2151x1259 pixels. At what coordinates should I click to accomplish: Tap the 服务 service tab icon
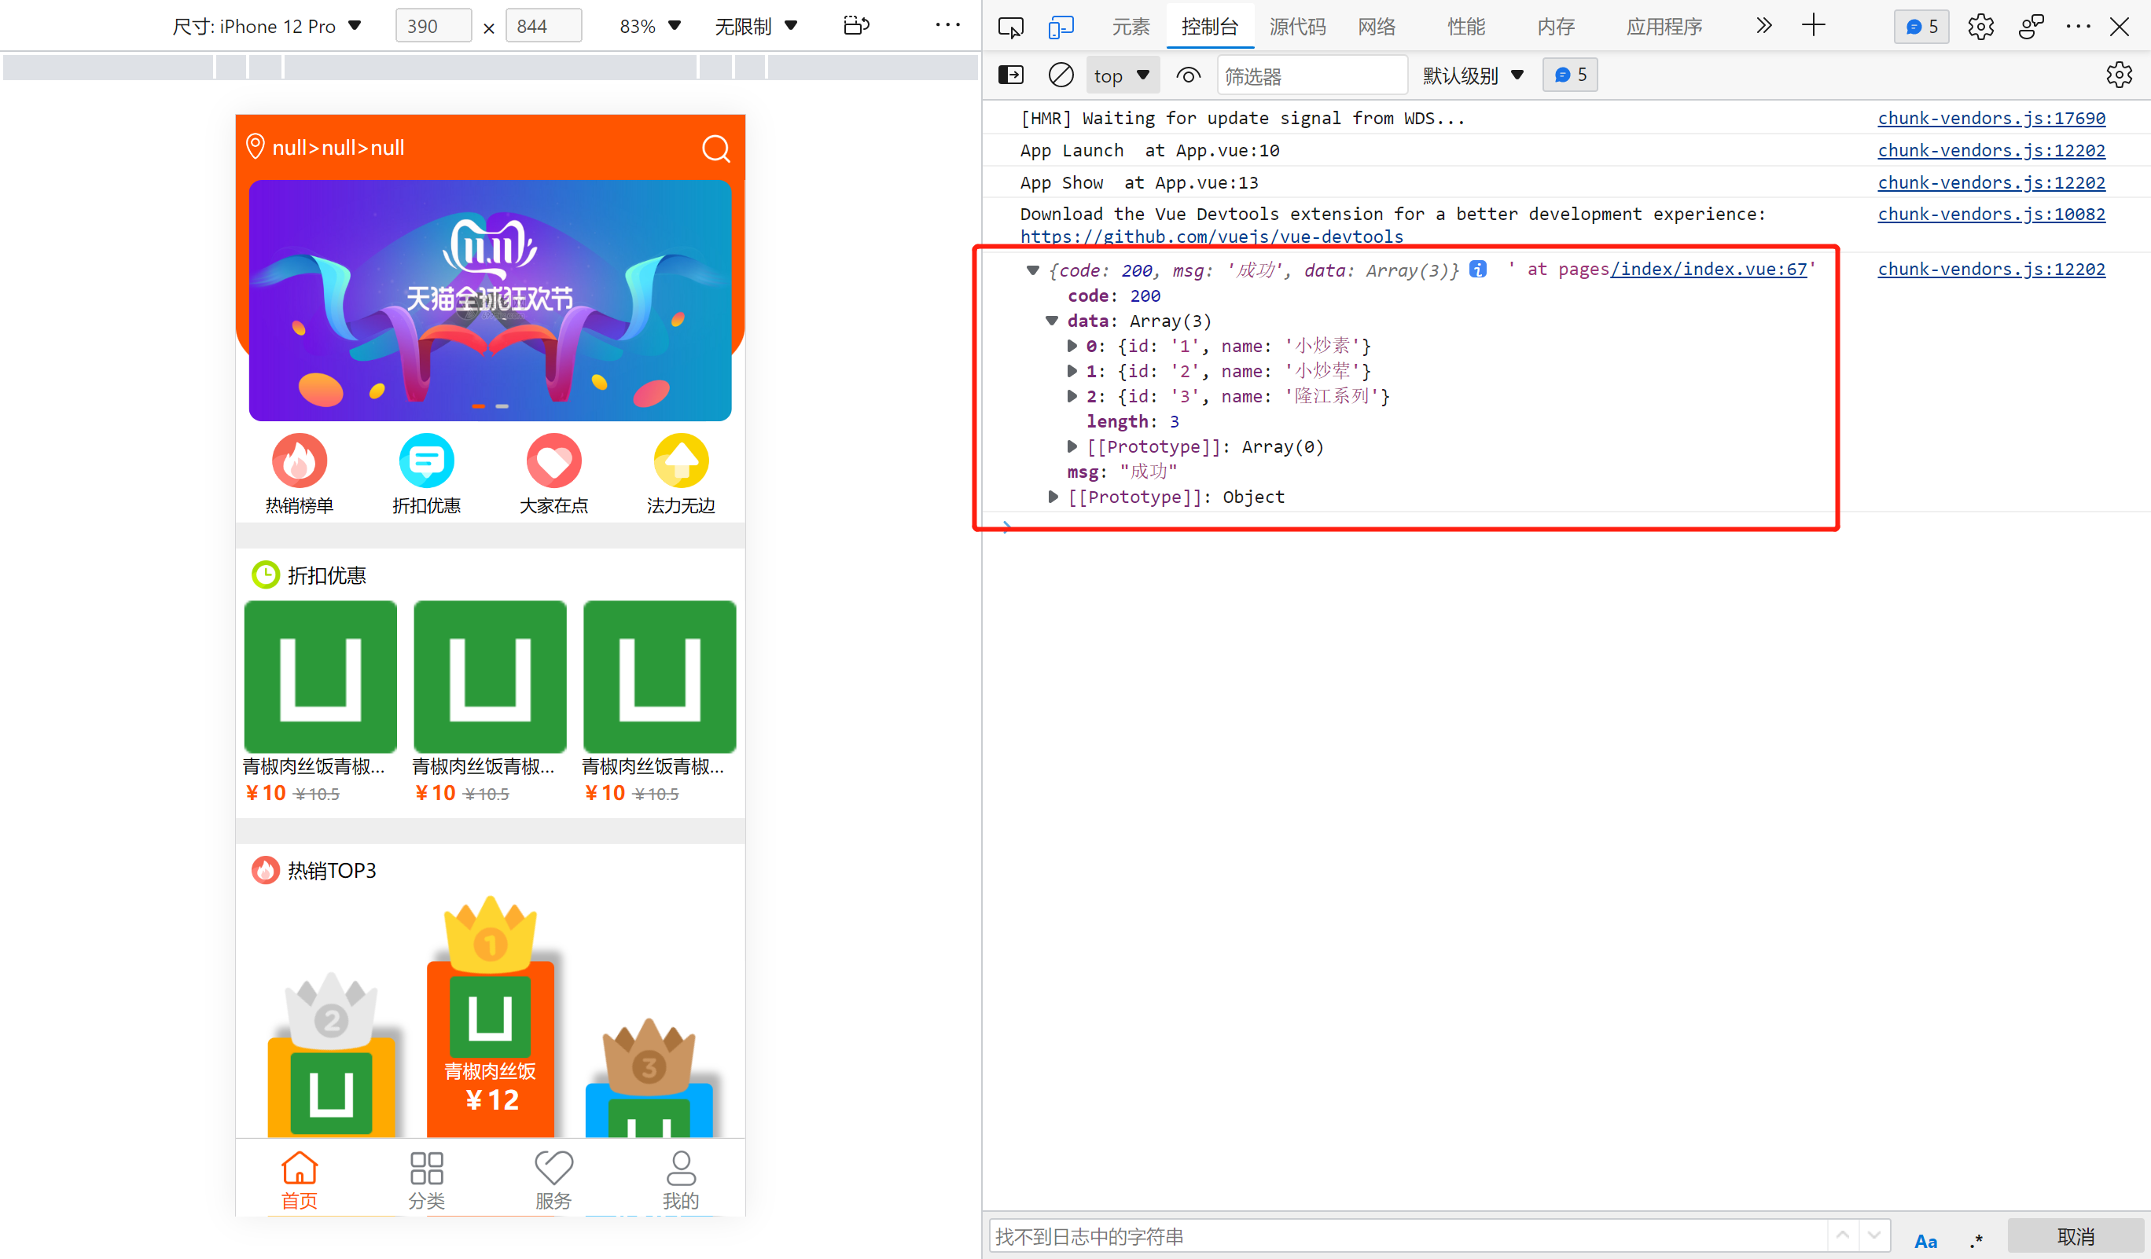pos(554,1168)
